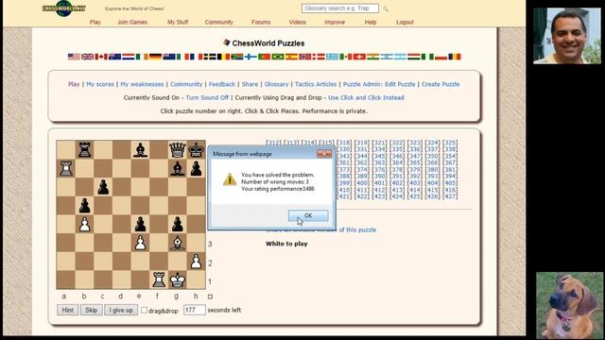Image resolution: width=605 pixels, height=340 pixels.
Task: Select the black pawn on g4
Action: pos(178,225)
